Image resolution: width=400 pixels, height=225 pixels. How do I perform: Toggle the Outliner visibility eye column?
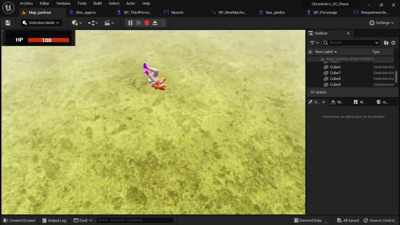(x=310, y=52)
